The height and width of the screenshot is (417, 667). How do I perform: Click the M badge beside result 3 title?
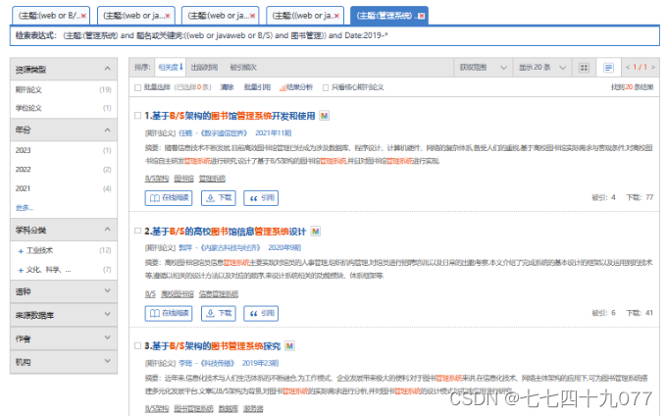coord(289,346)
